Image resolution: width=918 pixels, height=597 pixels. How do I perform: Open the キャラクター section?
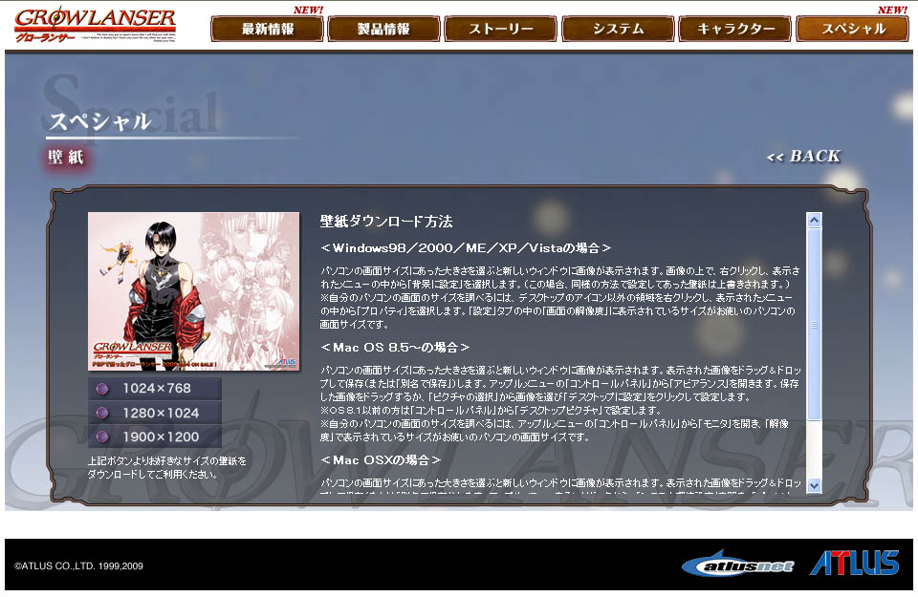tap(734, 29)
